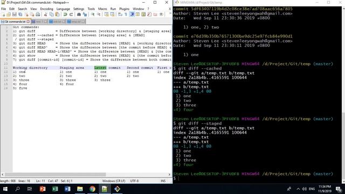Click the Redo arrow icon
Viewport: 345px width, 194px height.
[71, 15]
